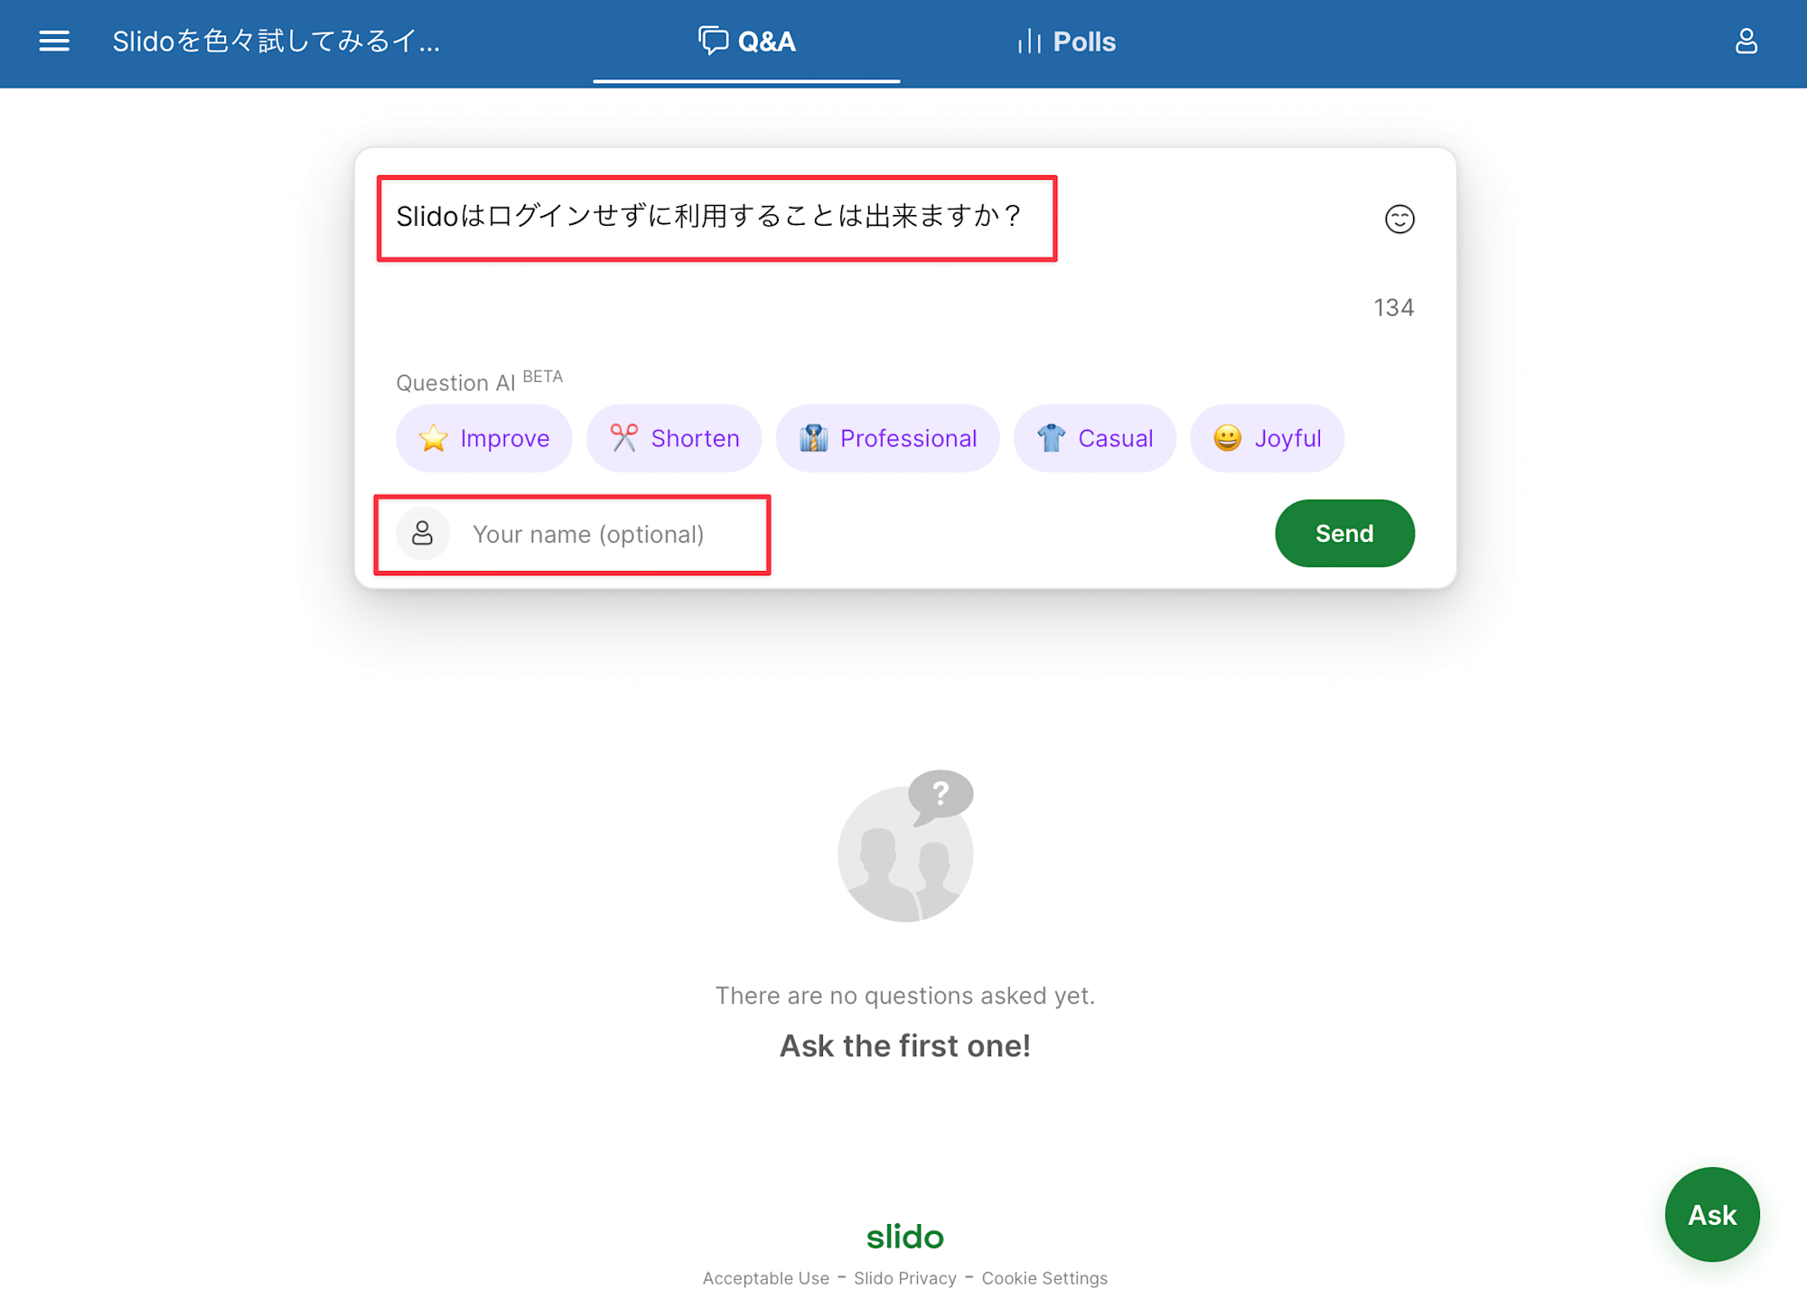Click the character count indicator 134
The image size is (1807, 1308).
pos(1393,307)
